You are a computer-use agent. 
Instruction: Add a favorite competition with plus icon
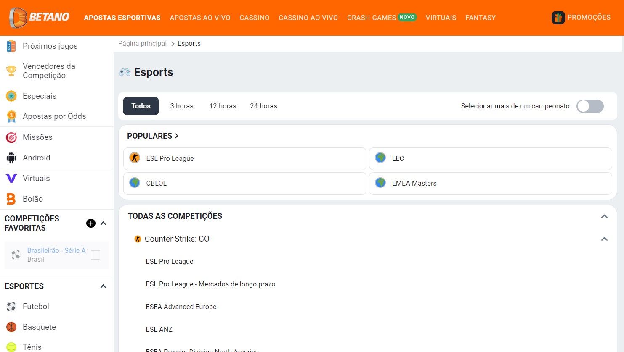91,223
